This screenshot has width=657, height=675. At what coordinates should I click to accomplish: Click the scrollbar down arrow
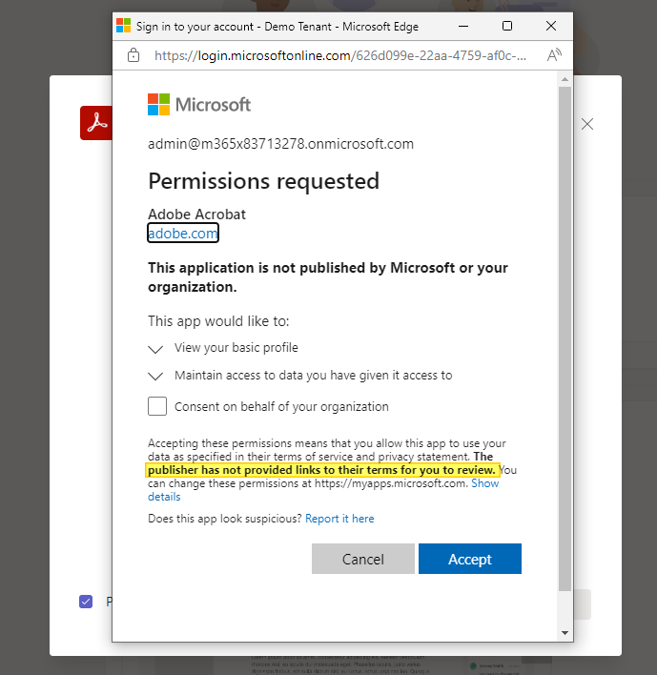coord(565,633)
